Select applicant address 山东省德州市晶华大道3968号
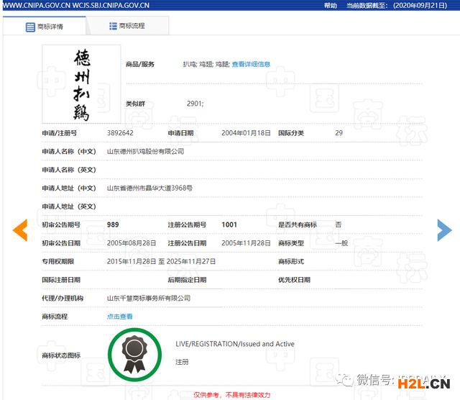Screen dimensions: 460x400 coord(149,188)
